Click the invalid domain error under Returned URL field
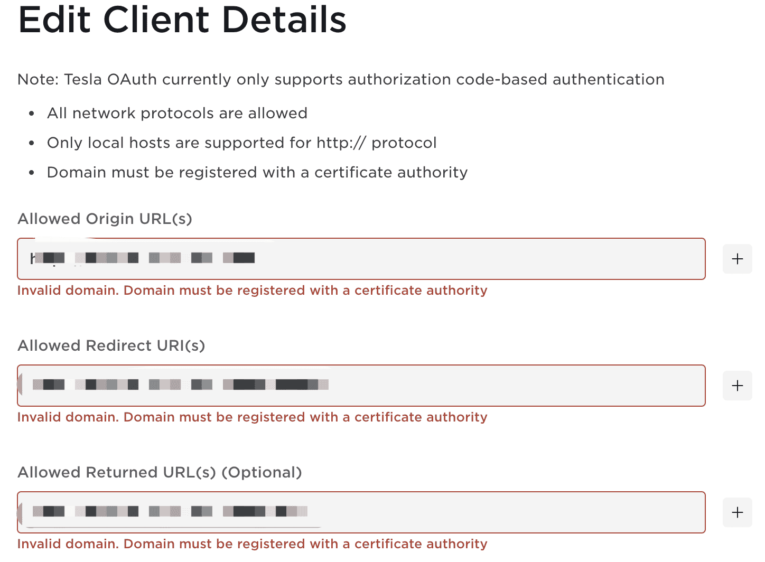 click(252, 544)
